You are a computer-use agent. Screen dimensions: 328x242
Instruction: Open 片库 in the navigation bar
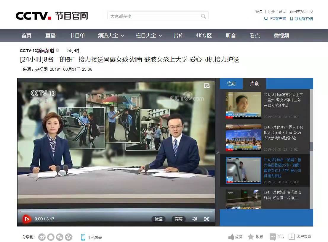click(179, 36)
